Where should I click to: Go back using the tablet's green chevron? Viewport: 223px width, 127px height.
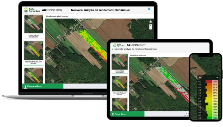[113, 49]
